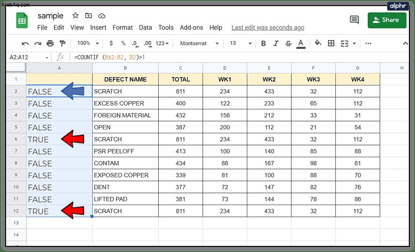The width and height of the screenshot is (415, 252).
Task: Select the DENT cell
Action: pyautogui.click(x=126, y=187)
